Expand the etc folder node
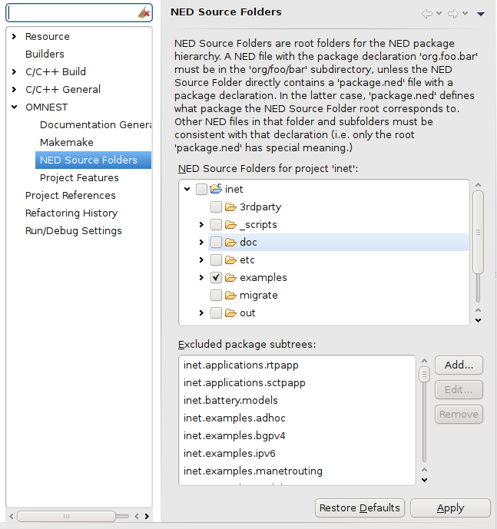This screenshot has width=497, height=529. click(201, 260)
